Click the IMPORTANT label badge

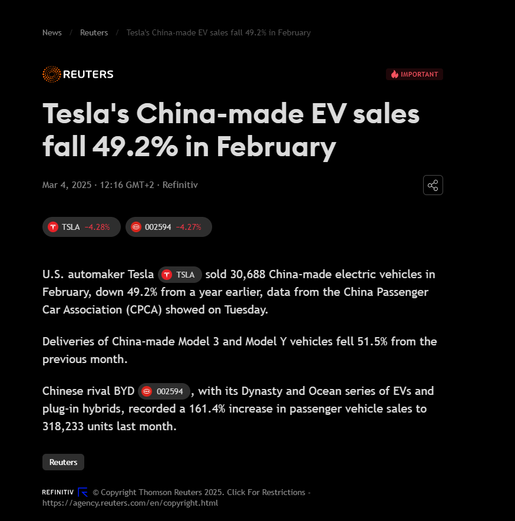click(x=414, y=74)
